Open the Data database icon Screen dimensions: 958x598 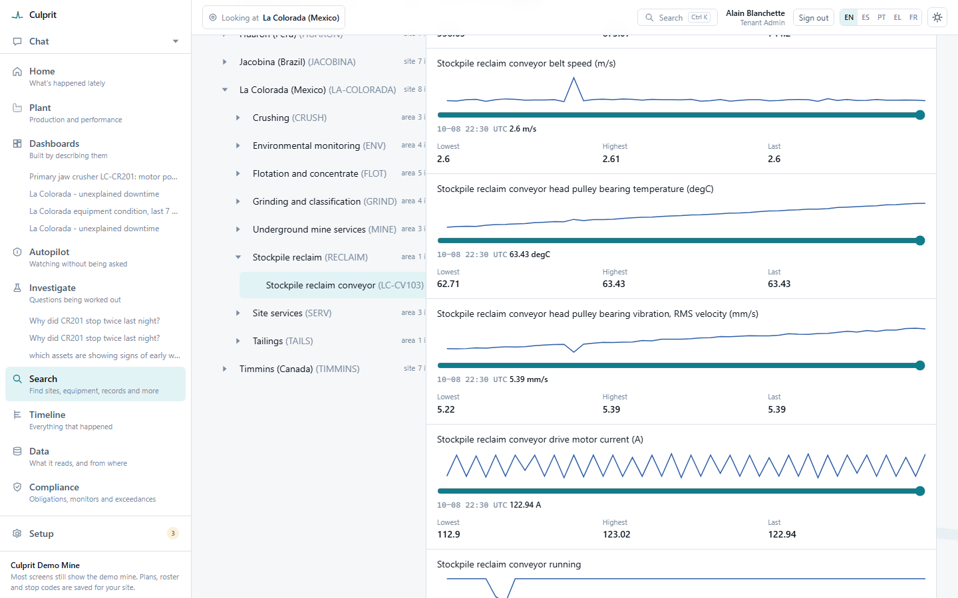pos(17,451)
